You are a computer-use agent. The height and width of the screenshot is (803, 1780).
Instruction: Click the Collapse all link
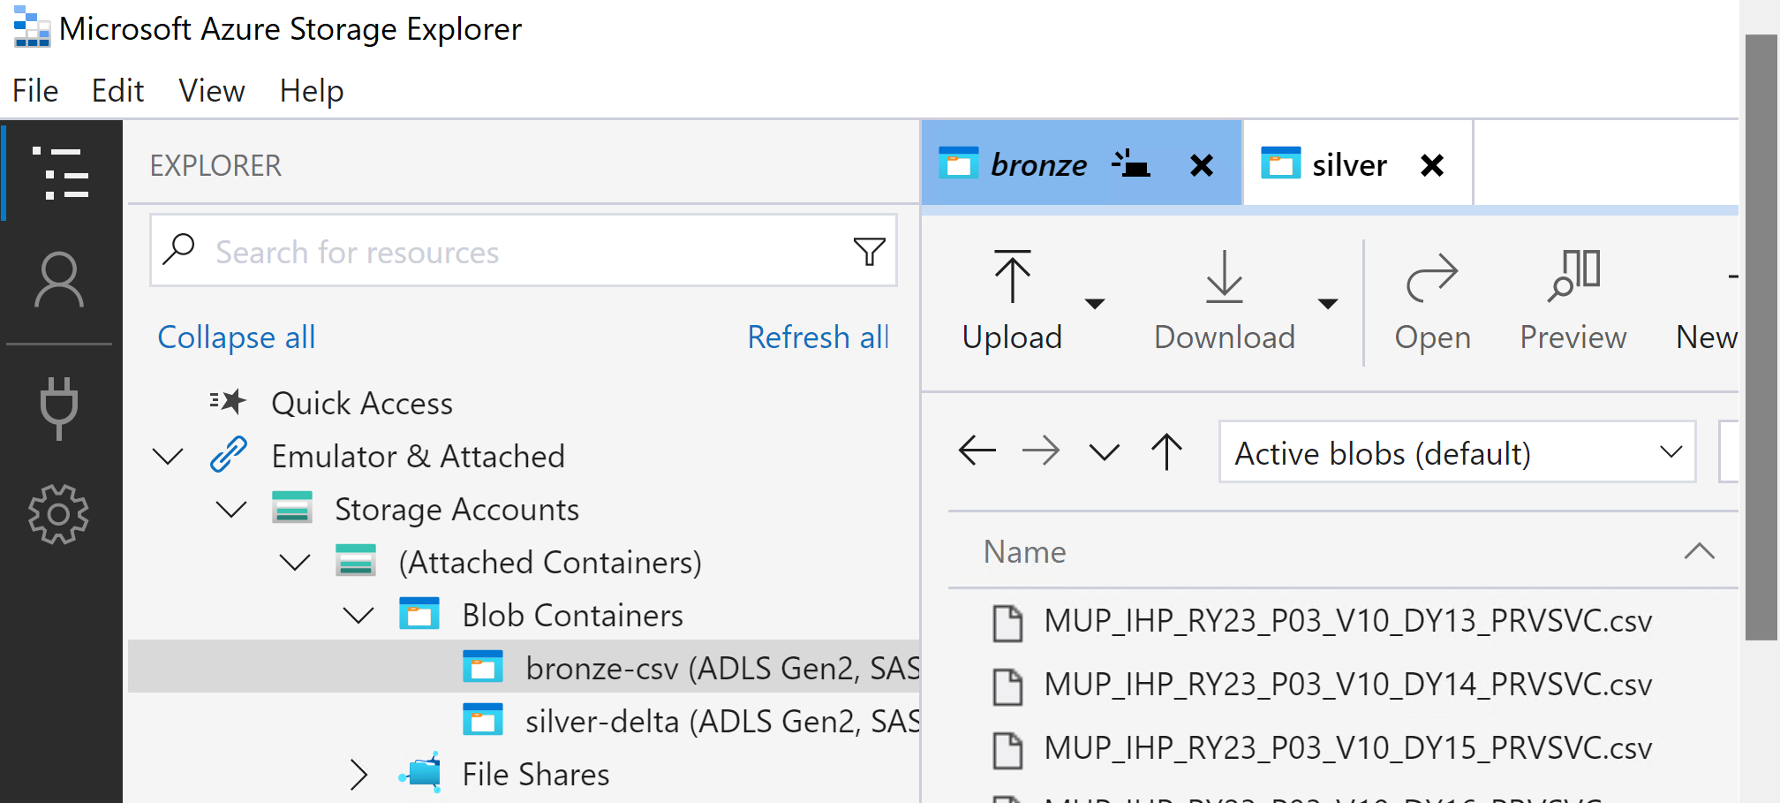(236, 337)
